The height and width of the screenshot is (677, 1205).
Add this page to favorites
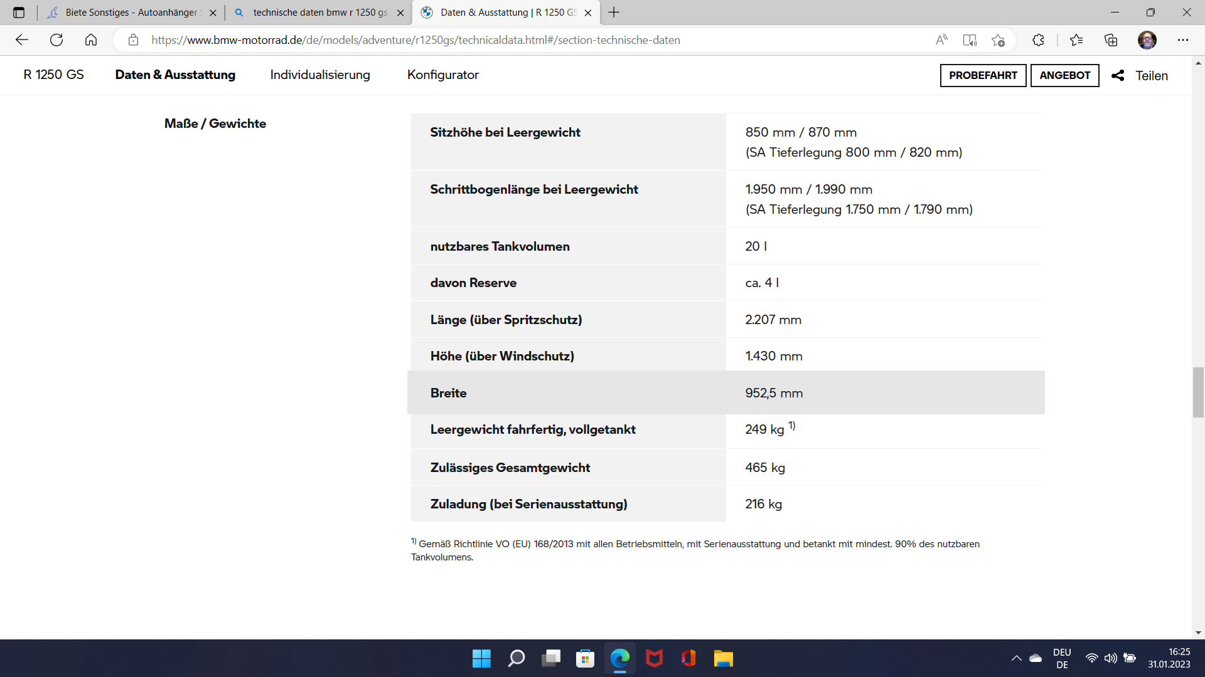[999, 40]
